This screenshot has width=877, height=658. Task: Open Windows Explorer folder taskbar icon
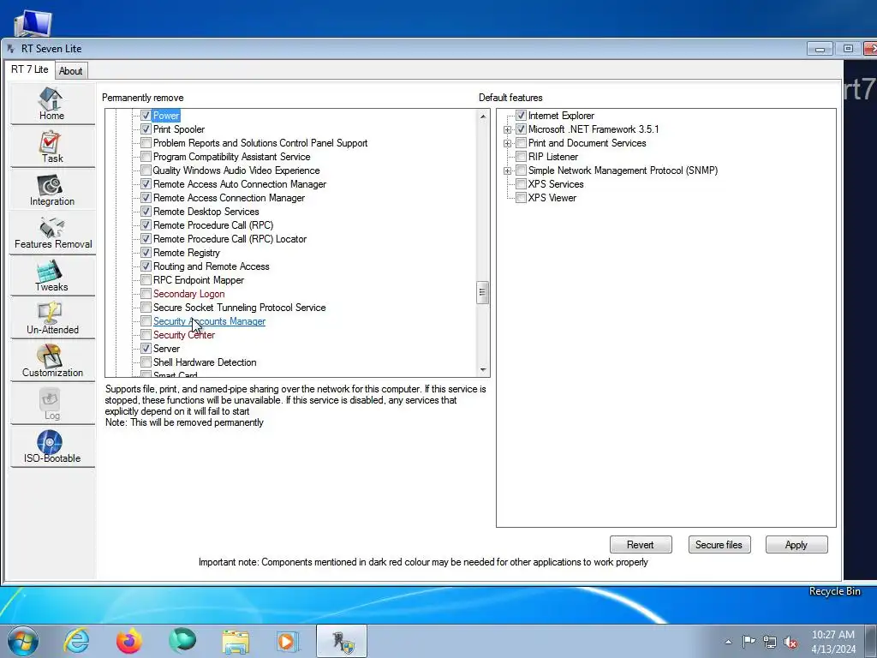(x=236, y=641)
